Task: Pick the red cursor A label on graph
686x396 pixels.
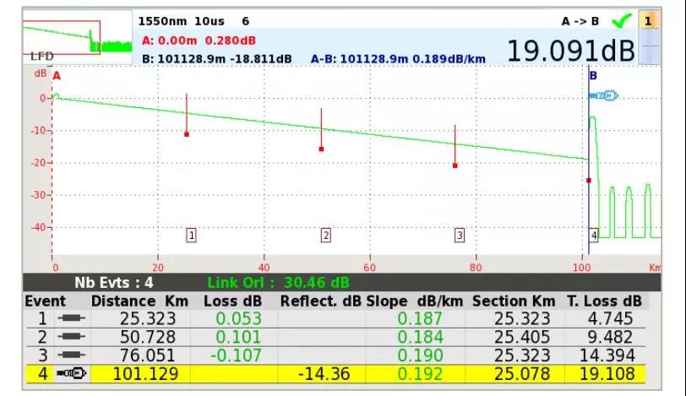Action: pos(57,76)
